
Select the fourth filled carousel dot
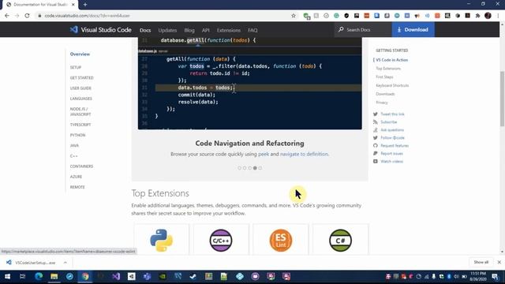click(255, 168)
